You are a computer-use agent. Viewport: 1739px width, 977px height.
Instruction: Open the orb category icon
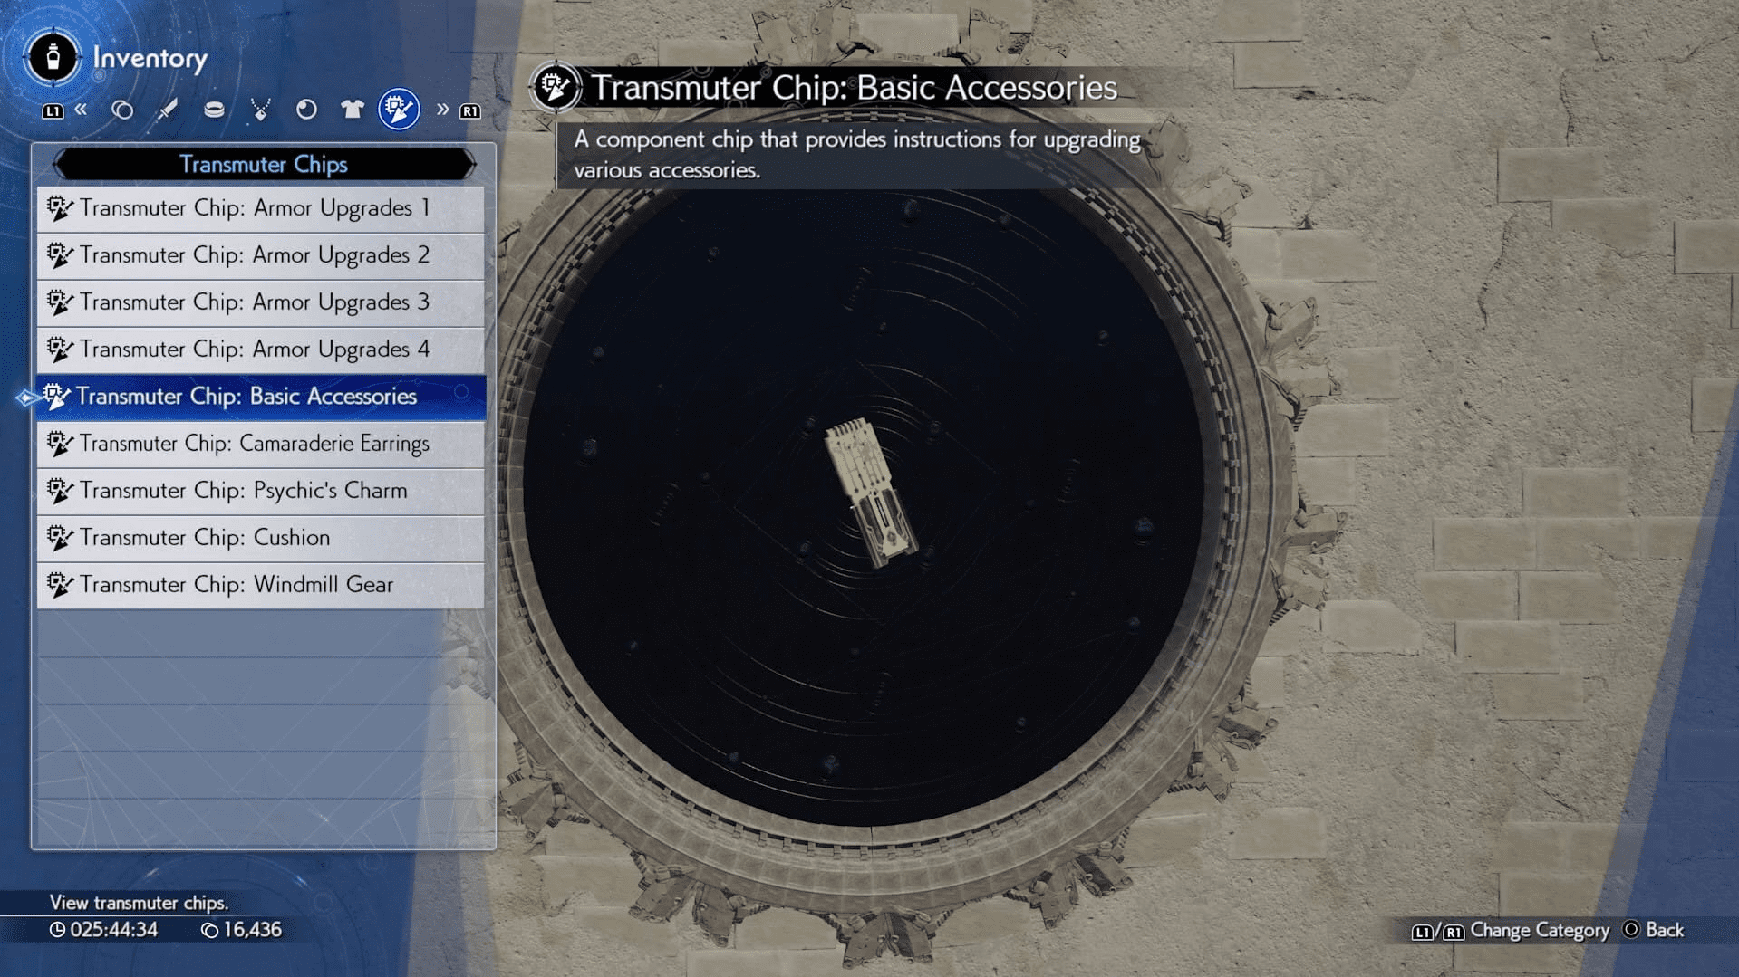pos(306,110)
